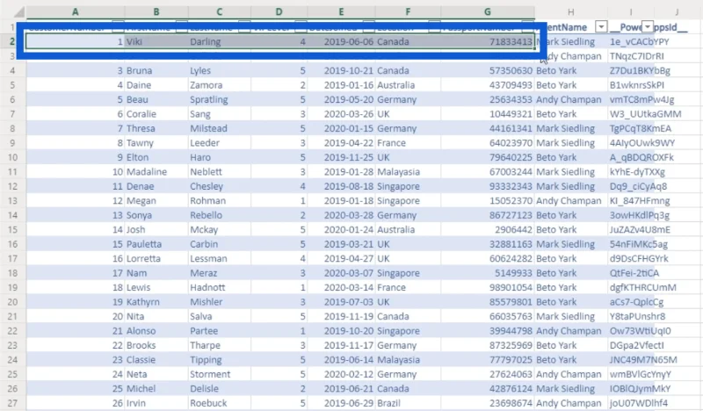703x411 pixels.
Task: Click the ID cell "1e_vCACbYPY"
Action: pyautogui.click(x=639, y=41)
